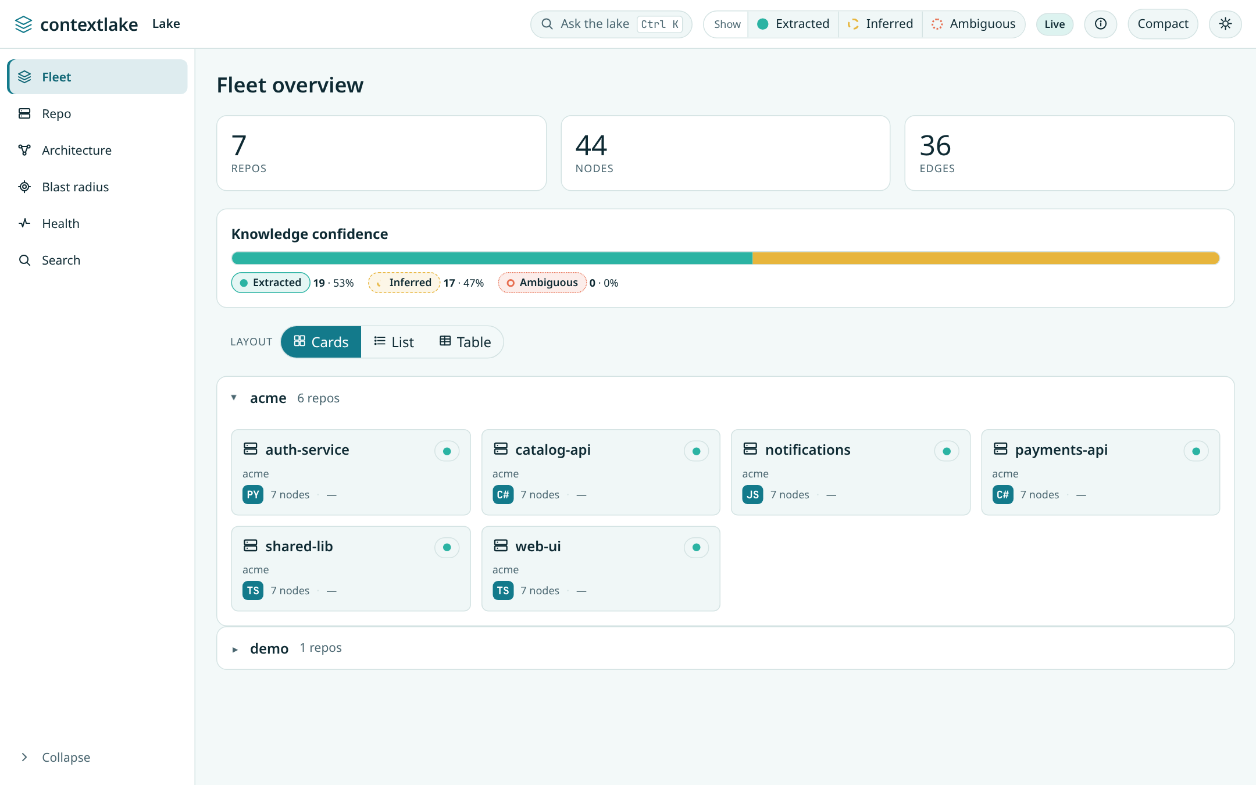Image resolution: width=1256 pixels, height=785 pixels.
Task: Click the catalog-api repo icon
Action: [x=501, y=449]
